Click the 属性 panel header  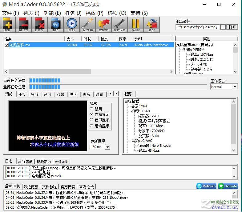(x=207, y=39)
